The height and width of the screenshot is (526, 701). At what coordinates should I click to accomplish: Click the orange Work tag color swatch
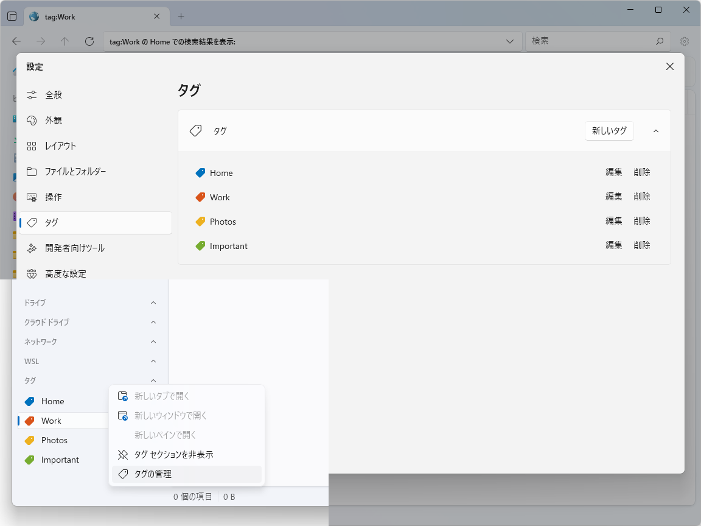tap(201, 197)
